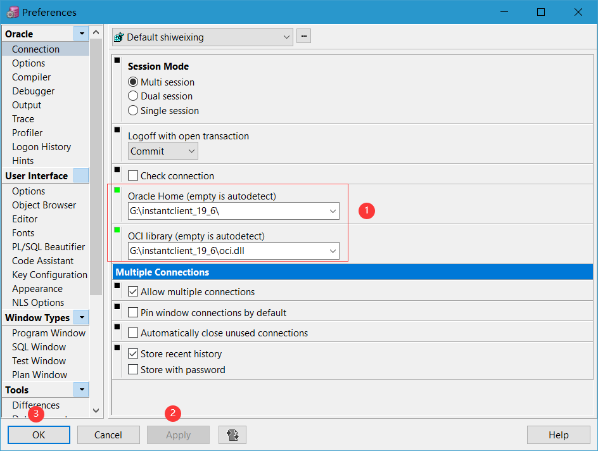This screenshot has width=598, height=451.
Task: Click the Multiple Connections section header
Action: point(353,272)
